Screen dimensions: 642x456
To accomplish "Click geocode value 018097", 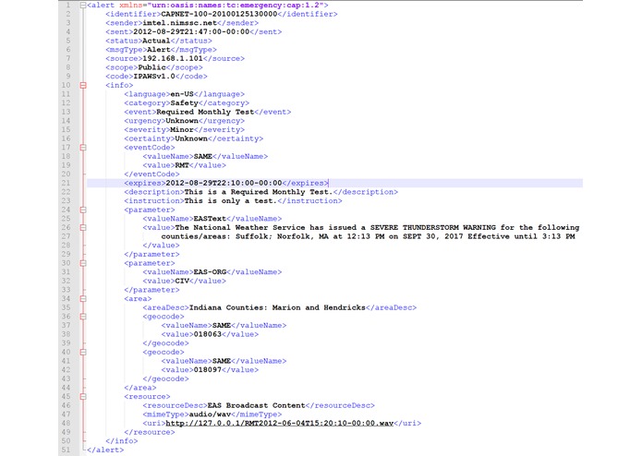I will 208,370.
